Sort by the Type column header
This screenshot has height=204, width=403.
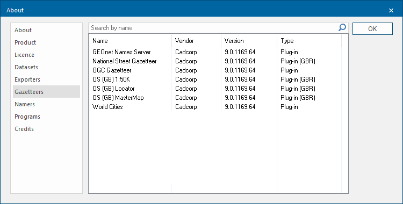[309, 41]
